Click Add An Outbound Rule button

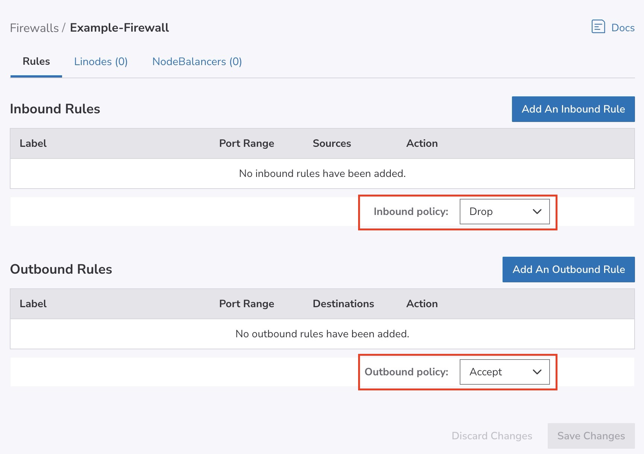(568, 270)
